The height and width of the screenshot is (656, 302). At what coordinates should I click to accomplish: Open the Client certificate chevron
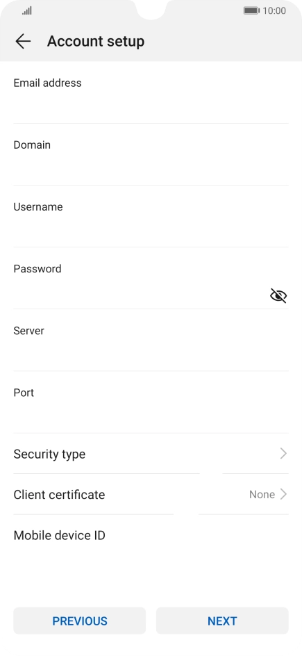coord(284,494)
